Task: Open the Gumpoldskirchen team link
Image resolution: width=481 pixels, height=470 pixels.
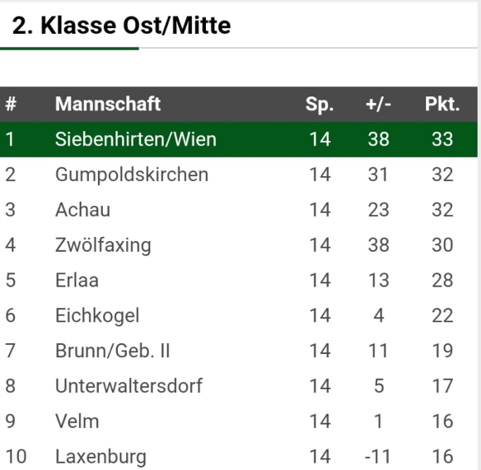Action: pos(132,175)
